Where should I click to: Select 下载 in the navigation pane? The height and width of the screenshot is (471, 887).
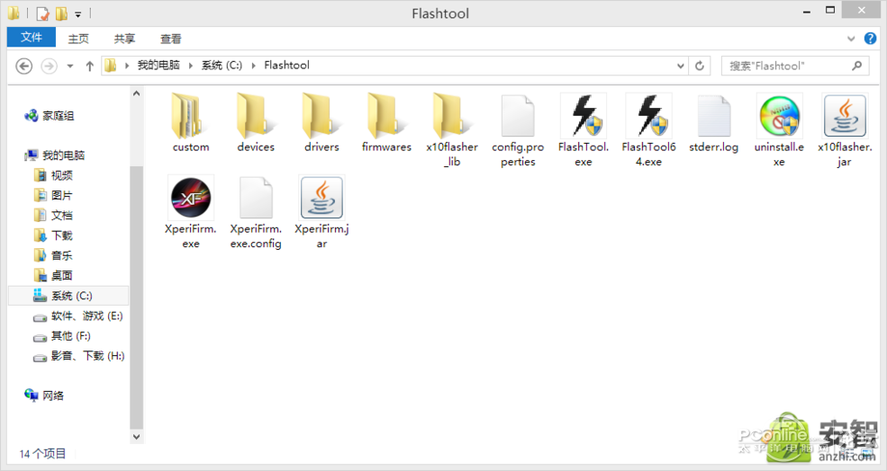click(61, 235)
